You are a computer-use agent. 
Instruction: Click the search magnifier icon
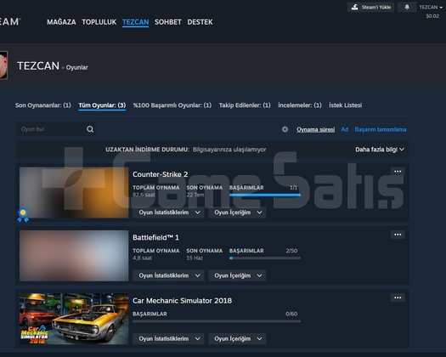click(x=90, y=129)
